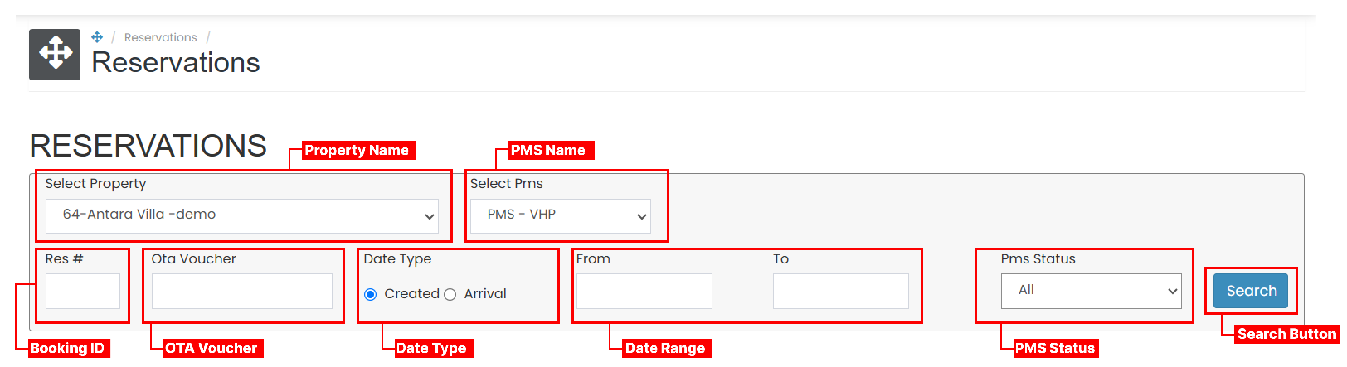Click the "Select Pms" label text
1347x367 pixels.
pyautogui.click(x=506, y=184)
